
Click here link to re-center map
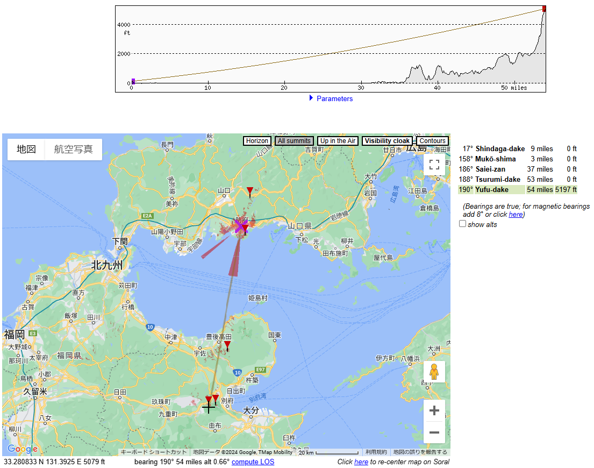pyautogui.click(x=361, y=462)
